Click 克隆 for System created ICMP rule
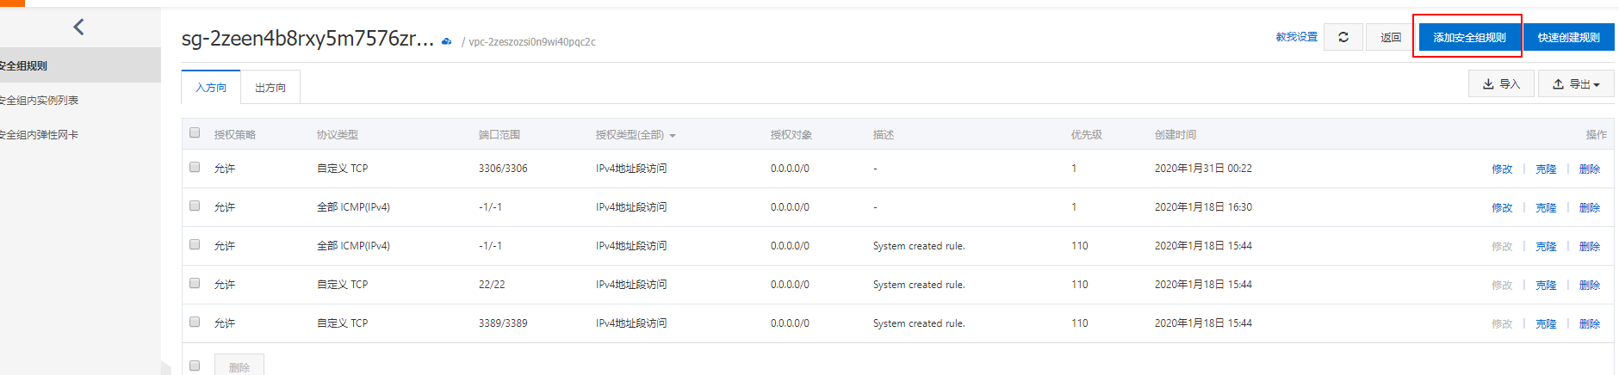Viewport: 1619px width, 375px height. click(1546, 246)
